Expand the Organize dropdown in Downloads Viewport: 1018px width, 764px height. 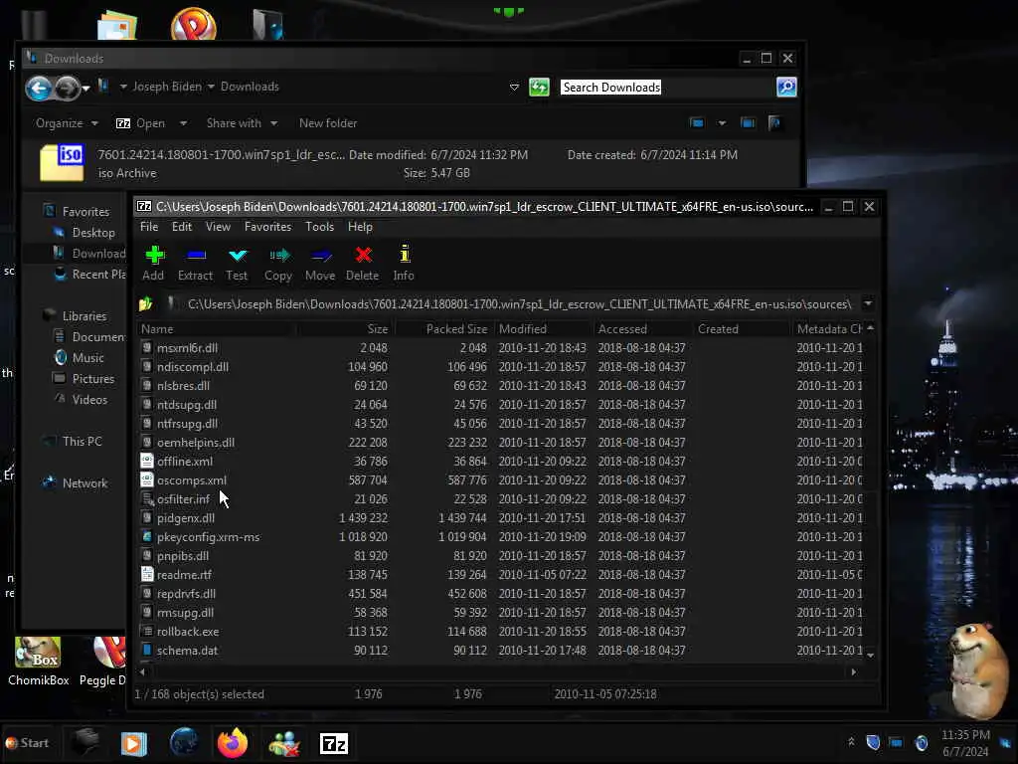coord(94,123)
